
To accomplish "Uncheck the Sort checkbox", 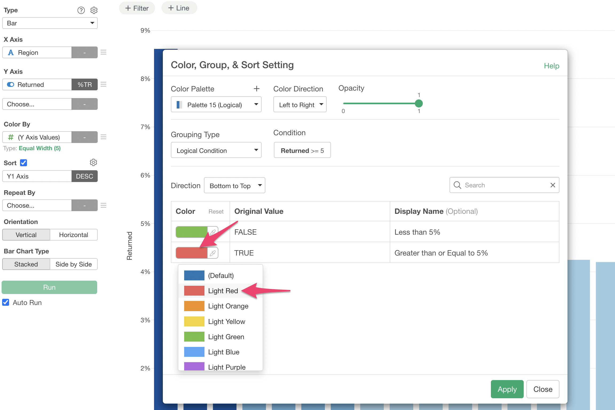I will click(x=23, y=163).
